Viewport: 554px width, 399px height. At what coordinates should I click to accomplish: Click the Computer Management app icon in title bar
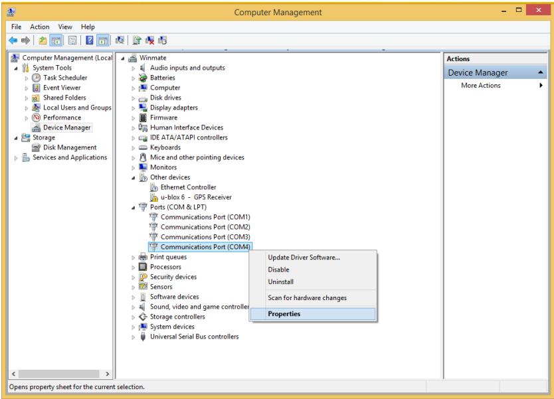[x=11, y=13]
